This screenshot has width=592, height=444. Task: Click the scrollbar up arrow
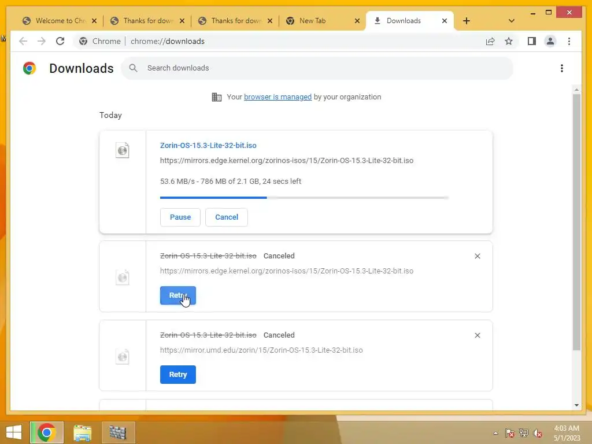tap(576, 90)
